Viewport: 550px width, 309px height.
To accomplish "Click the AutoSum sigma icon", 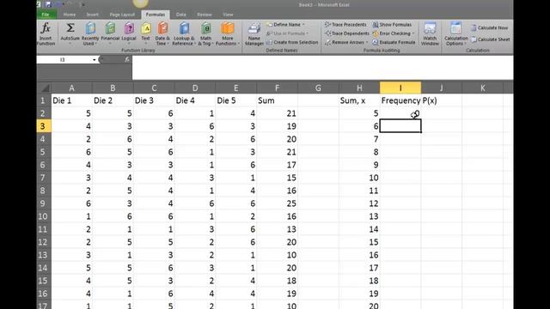I will pos(70,28).
